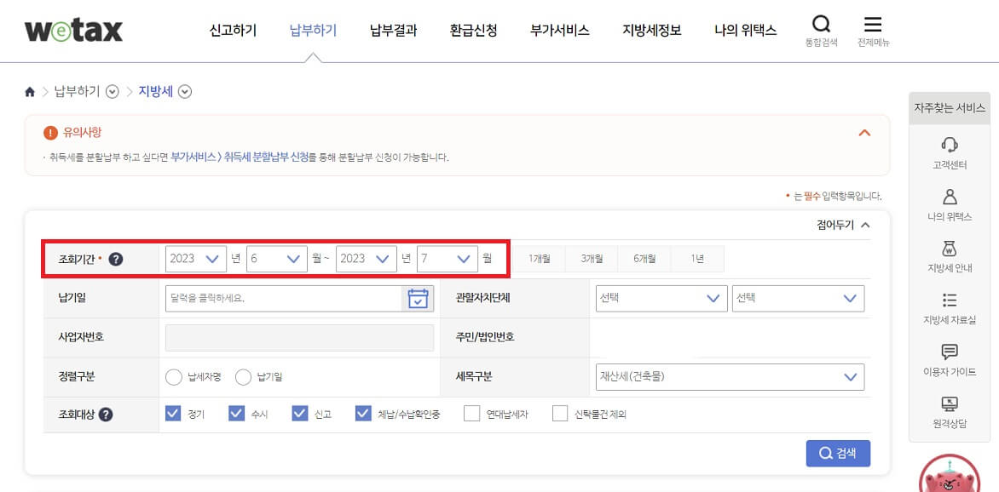Enable the 연대납세자 checkbox
999x492 pixels.
point(472,415)
